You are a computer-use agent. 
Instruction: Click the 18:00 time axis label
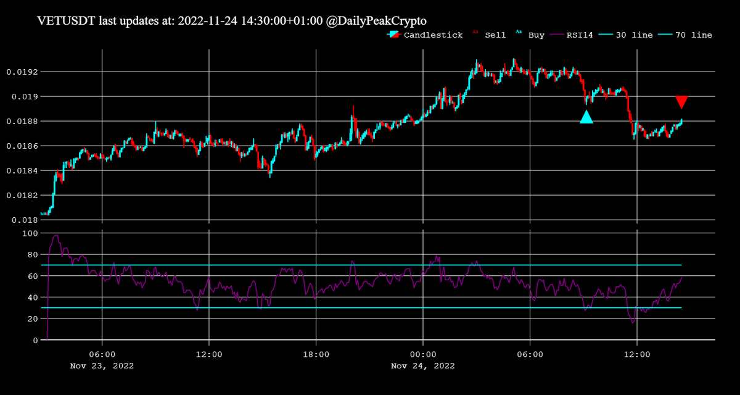tap(316, 355)
